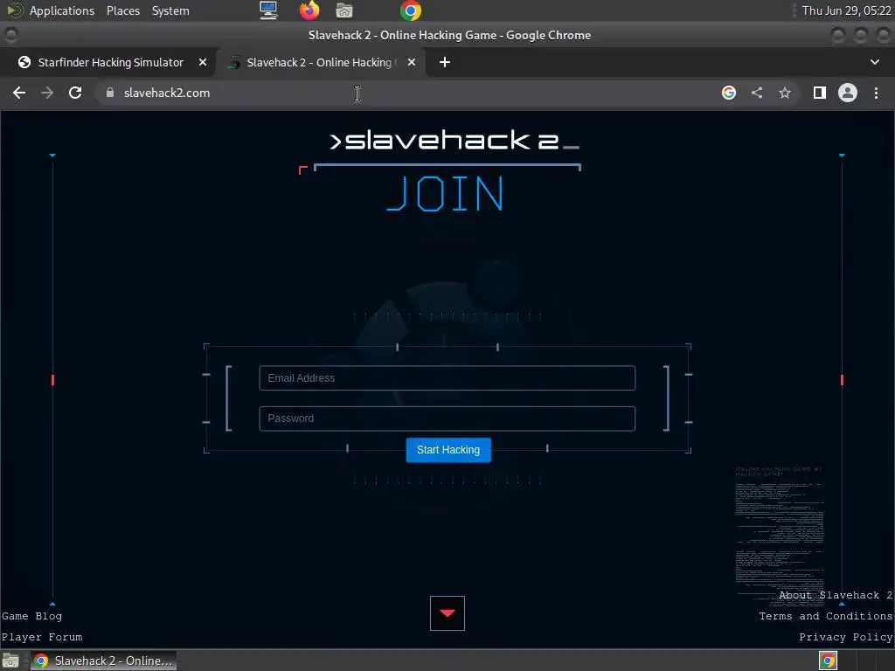Reload the slavehack2.com page
The width and height of the screenshot is (895, 671).
75,93
